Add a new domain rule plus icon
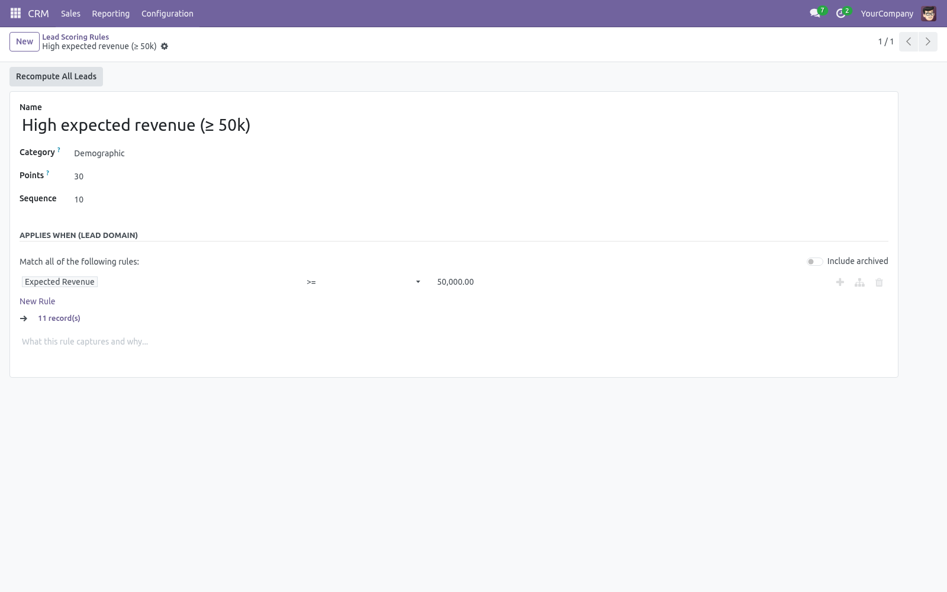The height and width of the screenshot is (592, 947). click(x=840, y=282)
